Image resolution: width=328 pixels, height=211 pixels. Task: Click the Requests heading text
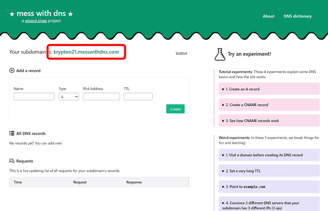25,161
